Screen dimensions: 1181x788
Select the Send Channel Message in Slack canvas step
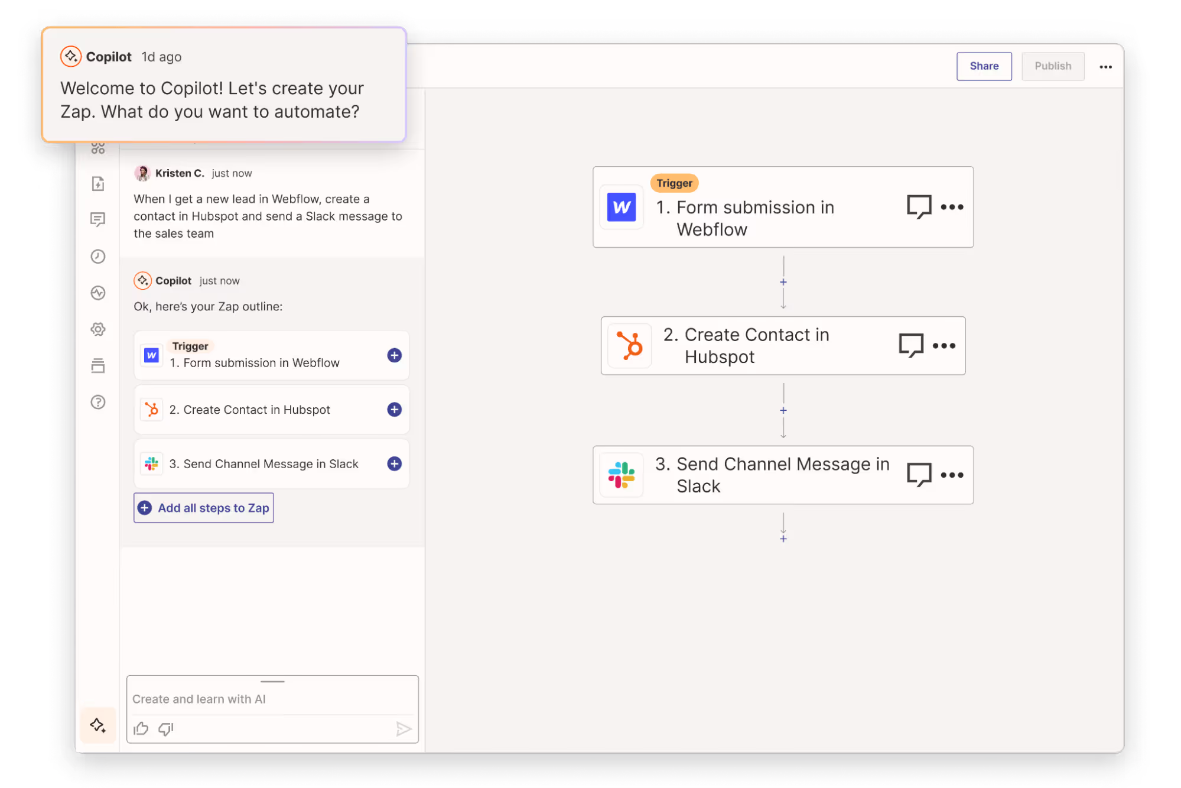click(x=783, y=475)
